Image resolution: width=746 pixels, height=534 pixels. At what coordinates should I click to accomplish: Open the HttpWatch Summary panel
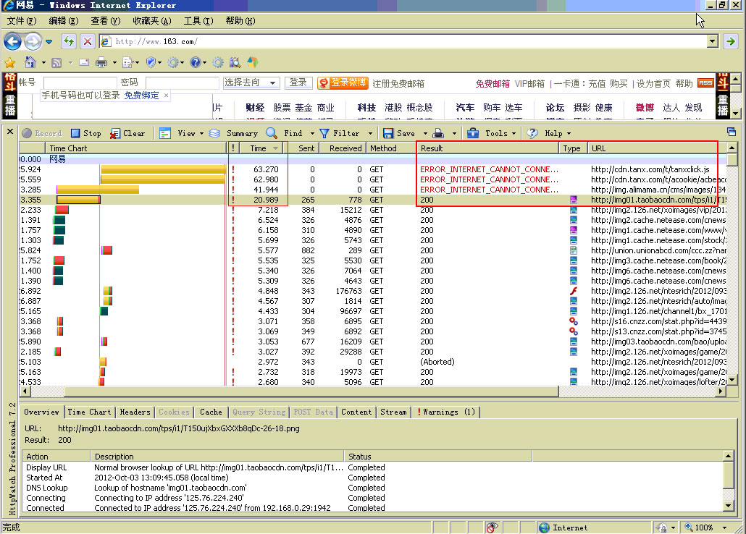click(x=234, y=134)
